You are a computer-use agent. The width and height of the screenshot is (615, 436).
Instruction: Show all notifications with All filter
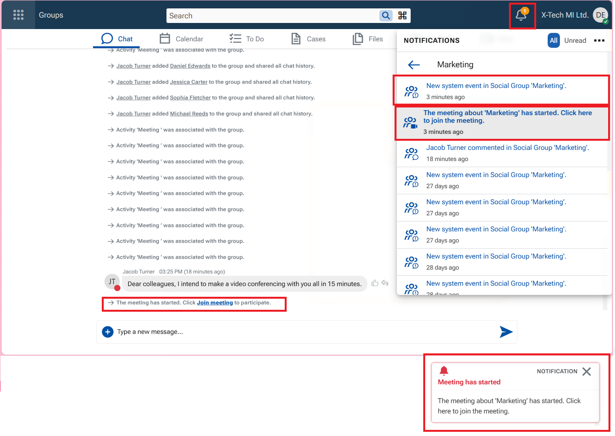553,41
